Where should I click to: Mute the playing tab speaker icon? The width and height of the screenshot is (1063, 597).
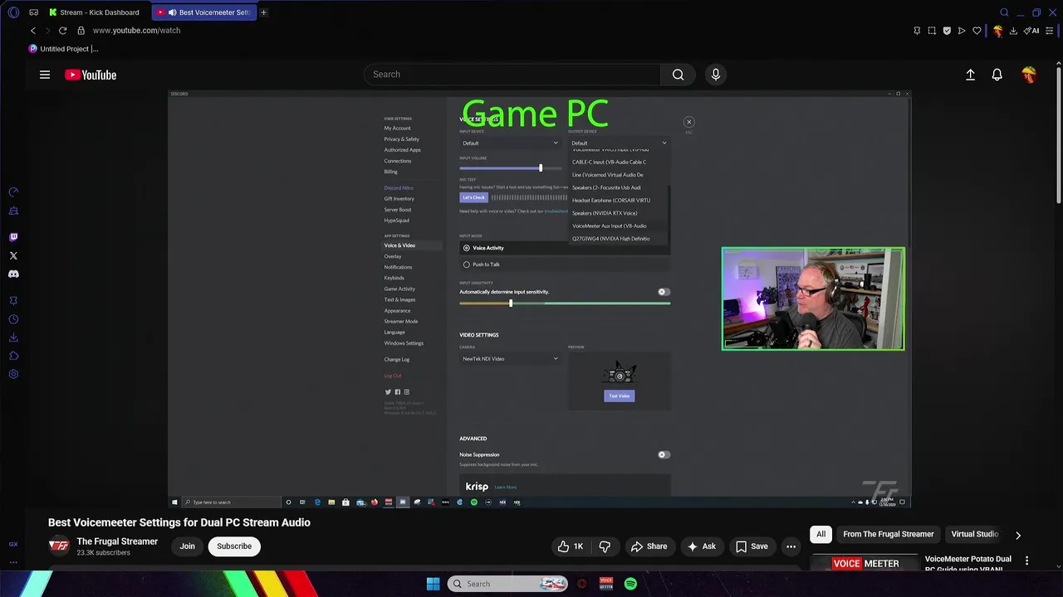173,12
